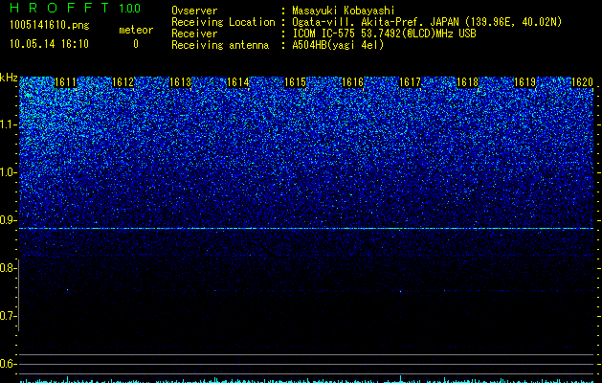Screen dimensions: 602x383
Task: Click the meteor count value 0
Action: [136, 44]
